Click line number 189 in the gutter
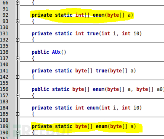This screenshot has width=164, height=139. (4, 127)
